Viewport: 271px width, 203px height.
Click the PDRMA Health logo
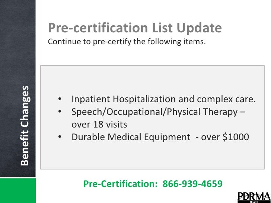point(254,197)
